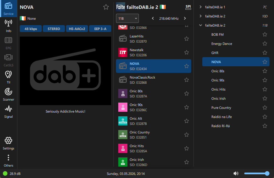Viewport: 274px width, 178px height.
Task: Click the Onic Hits magenta logo
Action: pos(123,148)
